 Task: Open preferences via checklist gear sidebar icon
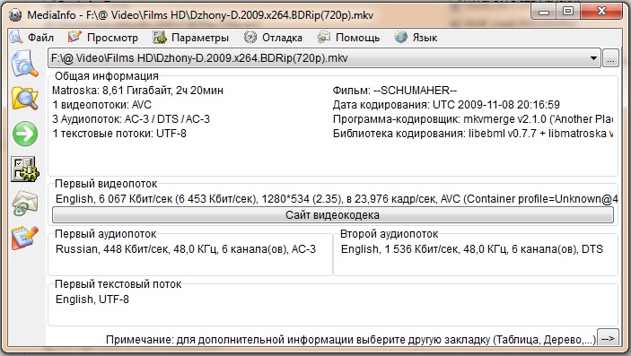[x=25, y=169]
